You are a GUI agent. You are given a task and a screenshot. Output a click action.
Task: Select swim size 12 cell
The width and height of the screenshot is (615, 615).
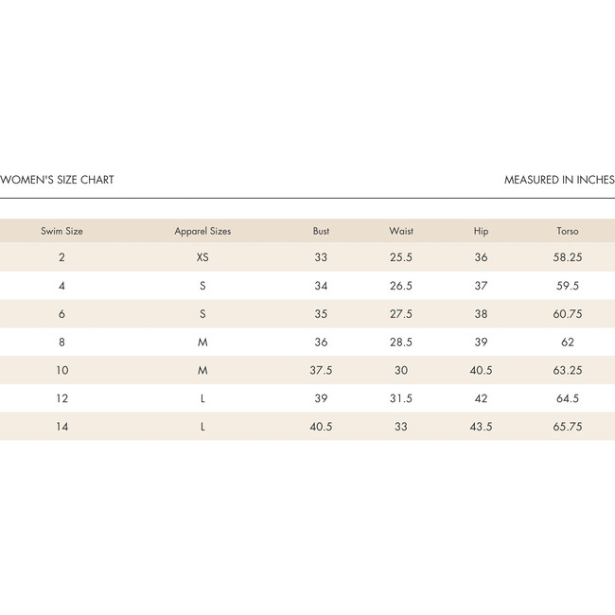[x=61, y=399]
